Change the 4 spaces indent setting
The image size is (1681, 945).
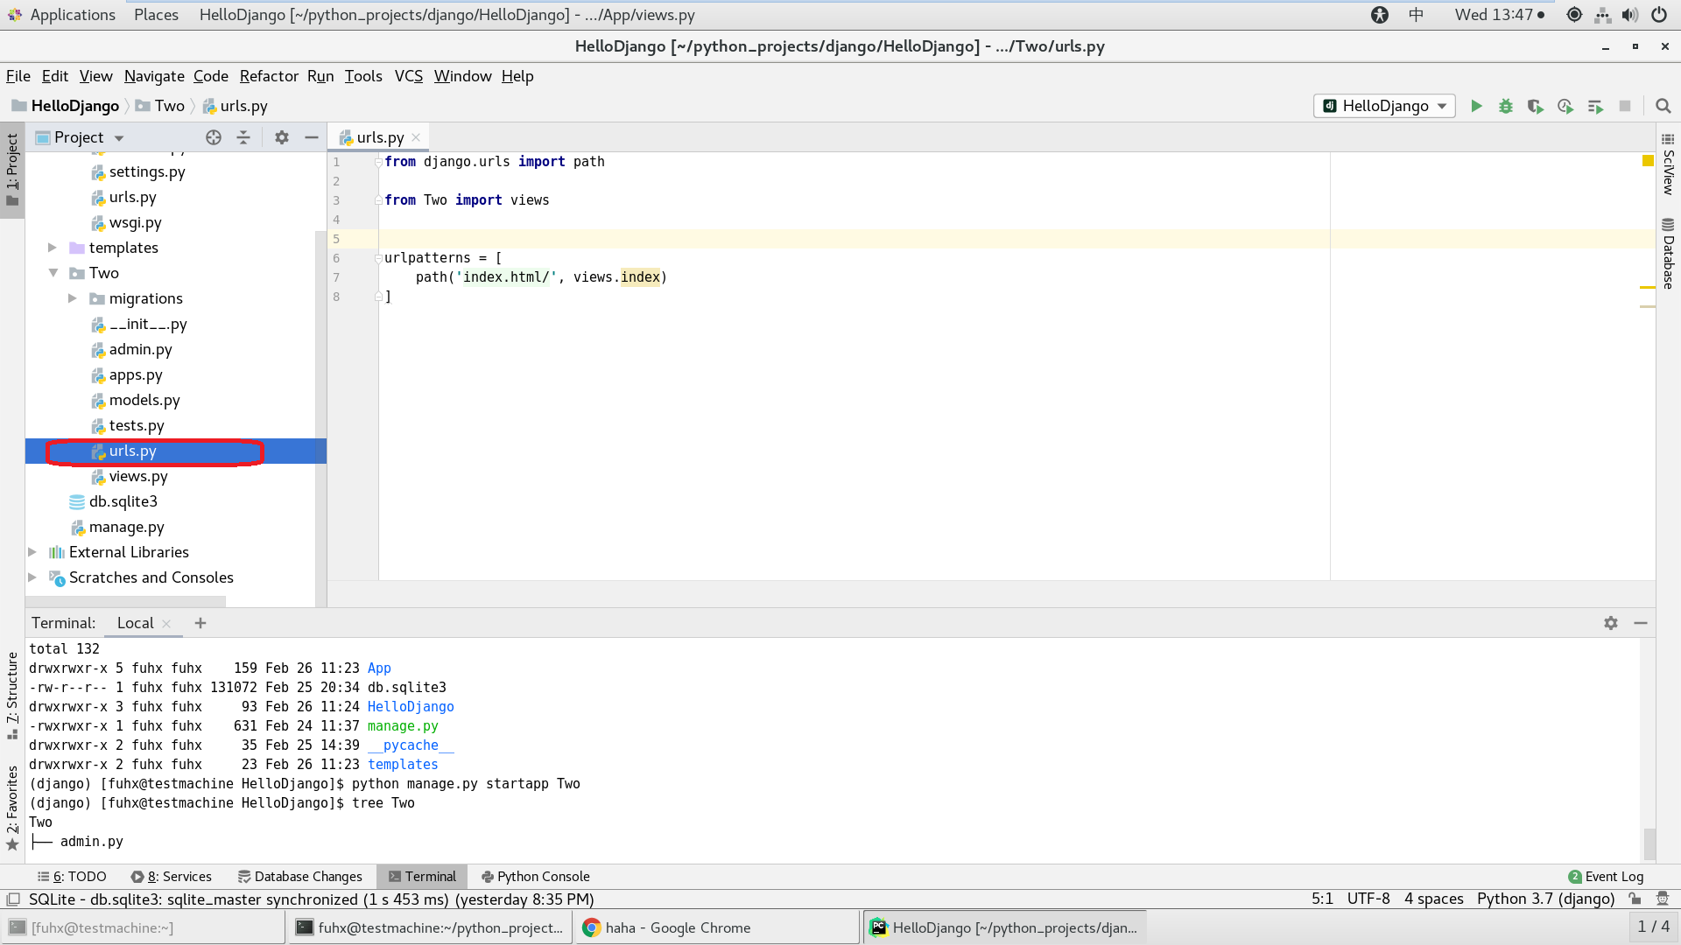pos(1433,899)
